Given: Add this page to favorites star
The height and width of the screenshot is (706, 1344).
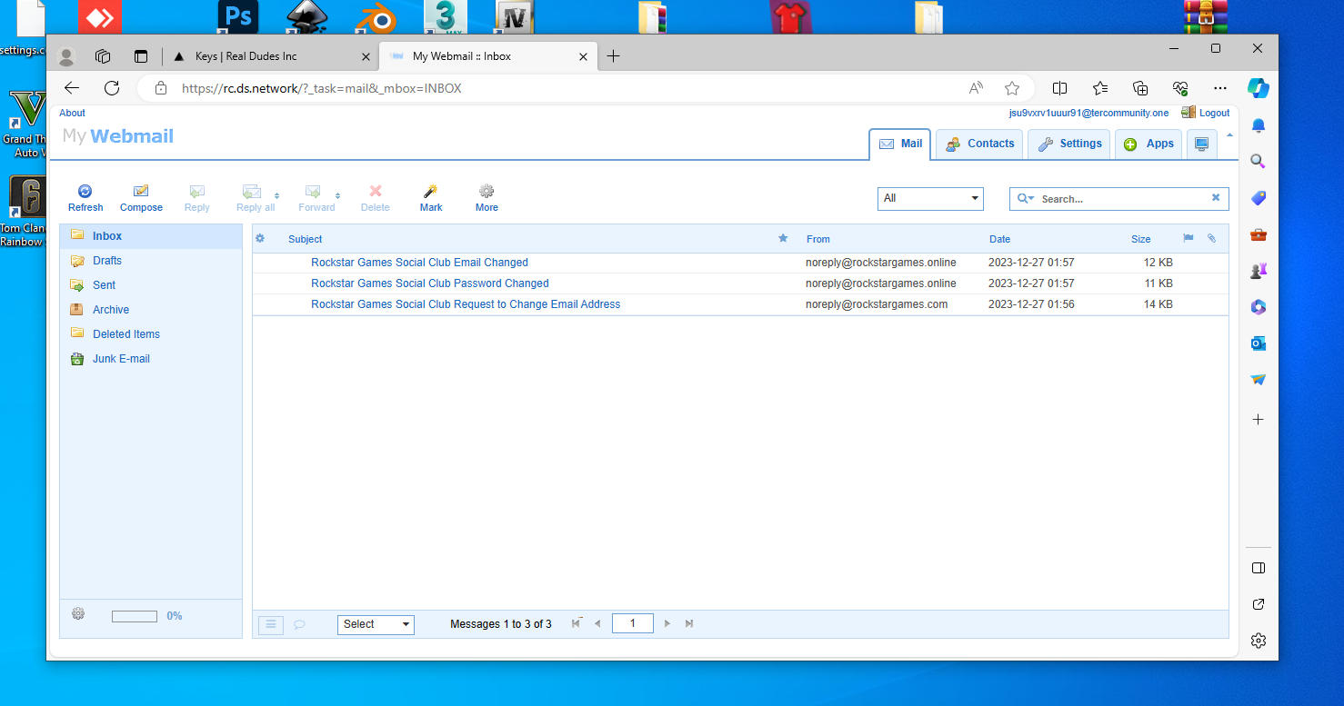Looking at the screenshot, I should click(x=1012, y=88).
